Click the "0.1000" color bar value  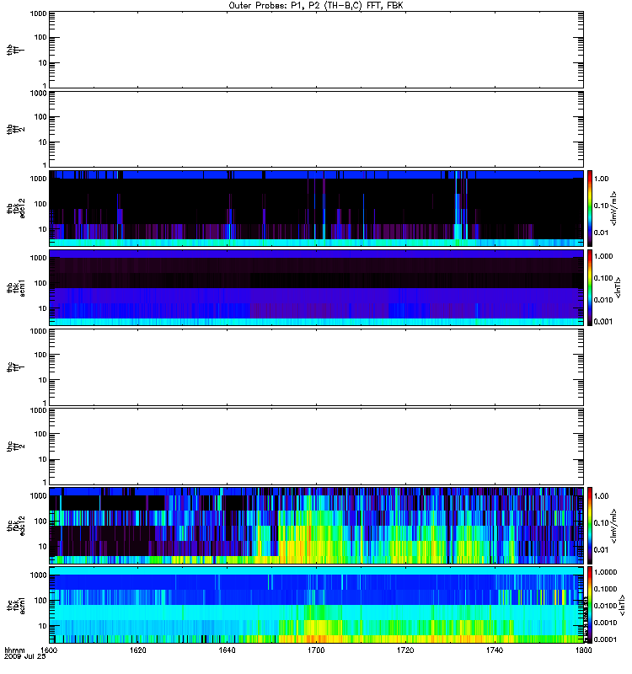[605, 589]
